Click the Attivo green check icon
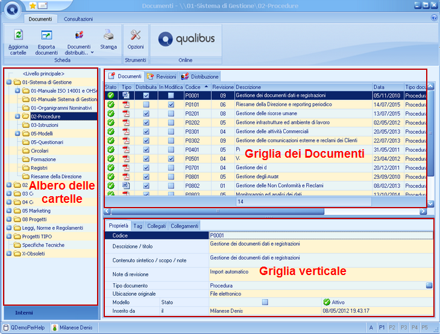The image size is (440, 334). pyautogui.click(x=326, y=302)
